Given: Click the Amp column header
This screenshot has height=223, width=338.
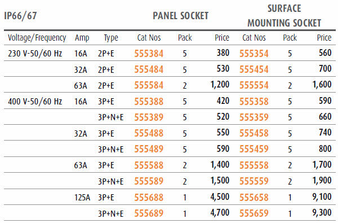Looking at the screenshot, I should (82, 38).
